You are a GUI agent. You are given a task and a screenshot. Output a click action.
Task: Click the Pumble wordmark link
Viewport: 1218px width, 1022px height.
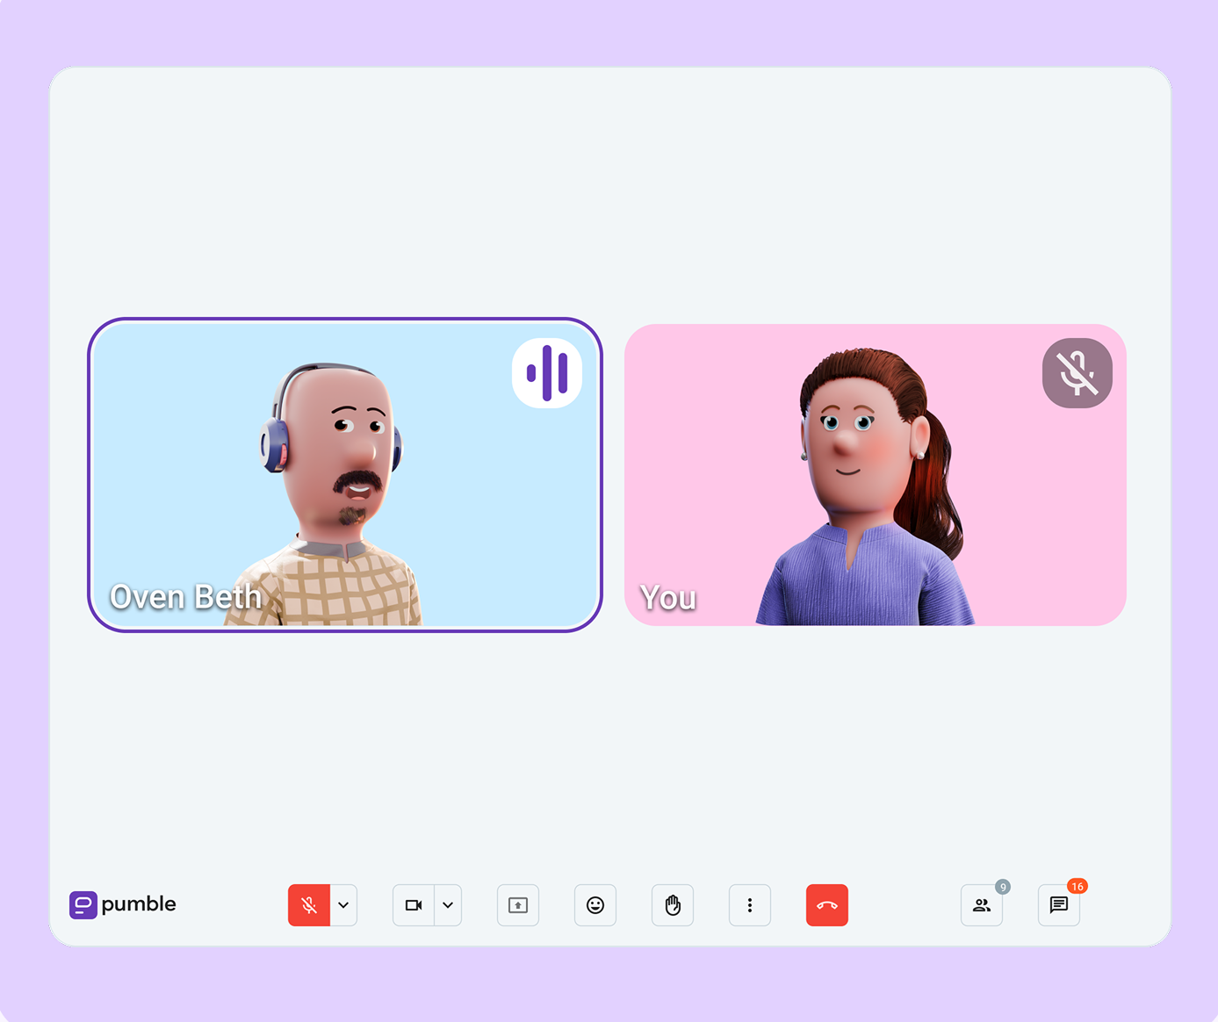[x=139, y=904]
